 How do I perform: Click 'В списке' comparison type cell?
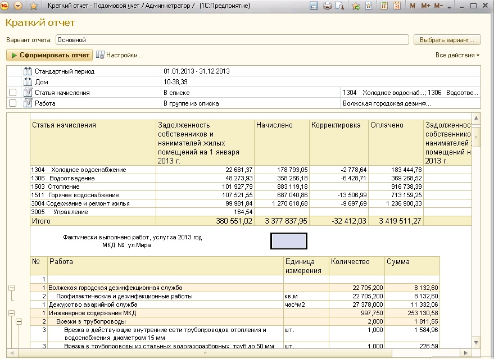pyautogui.click(x=251, y=93)
